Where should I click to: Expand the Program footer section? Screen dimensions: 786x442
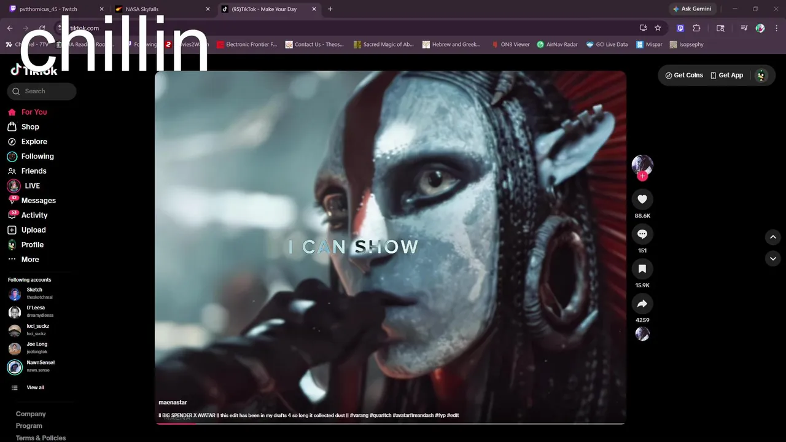[29, 425]
